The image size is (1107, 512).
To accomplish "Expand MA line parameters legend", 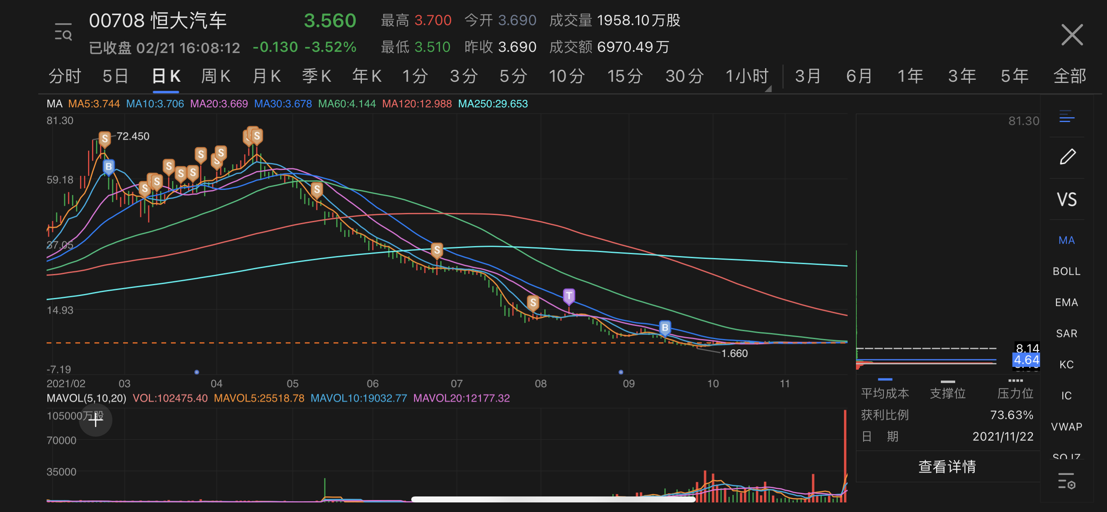I will pos(54,104).
